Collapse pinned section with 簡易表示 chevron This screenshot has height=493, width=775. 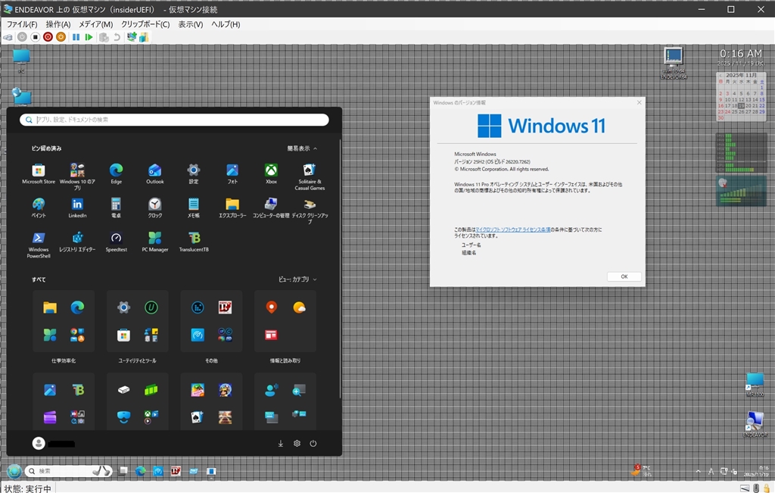coord(302,148)
